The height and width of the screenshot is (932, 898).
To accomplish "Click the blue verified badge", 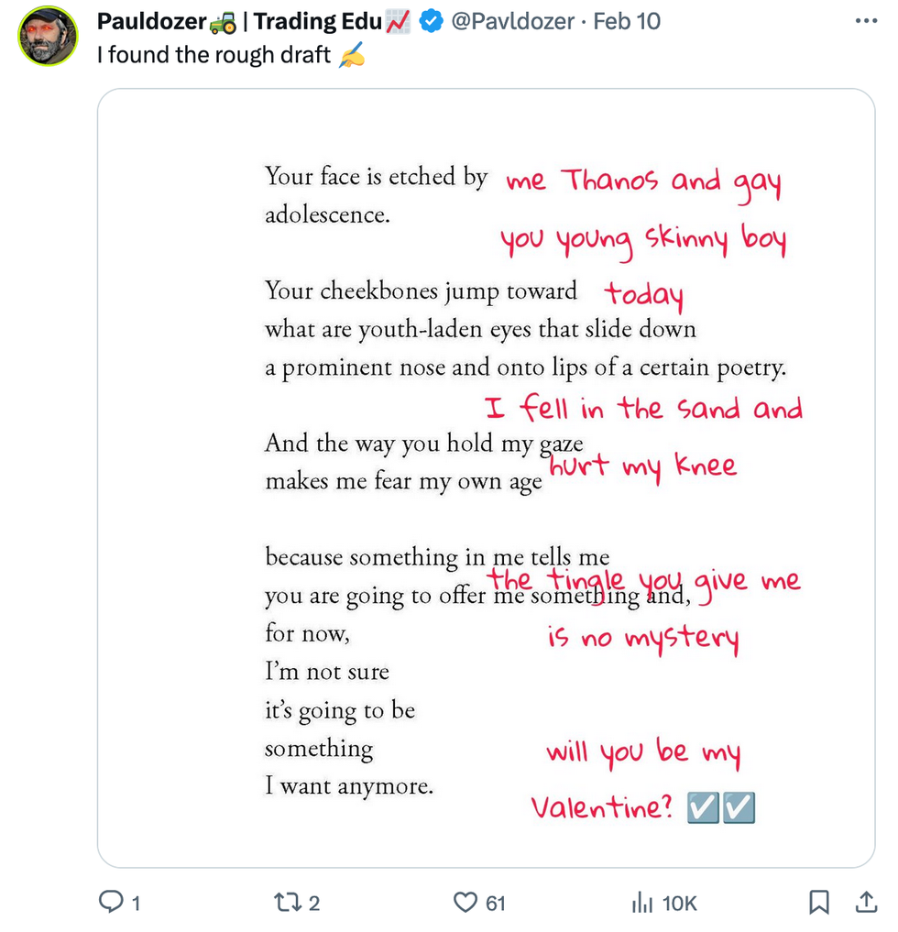I will click(431, 21).
